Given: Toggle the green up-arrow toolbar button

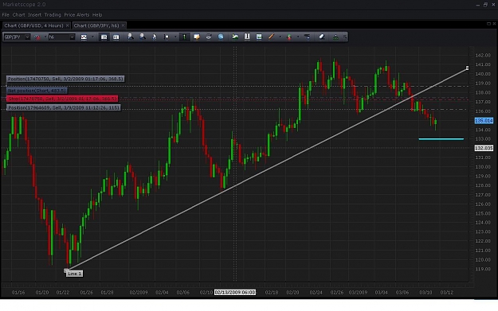Looking at the screenshot, I should 184,37.
